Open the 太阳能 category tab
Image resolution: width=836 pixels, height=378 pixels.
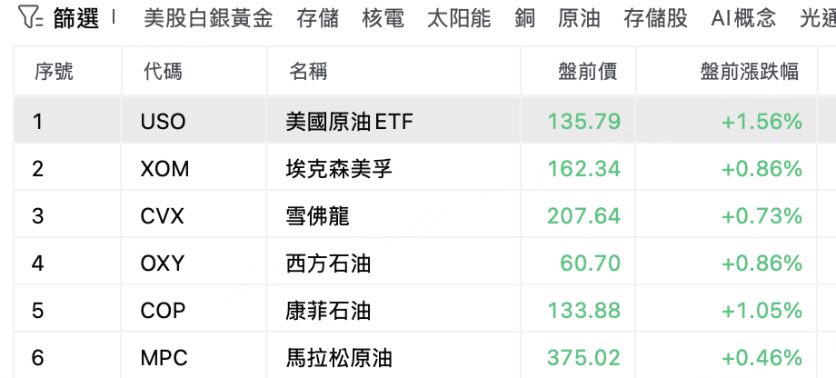[x=459, y=19]
